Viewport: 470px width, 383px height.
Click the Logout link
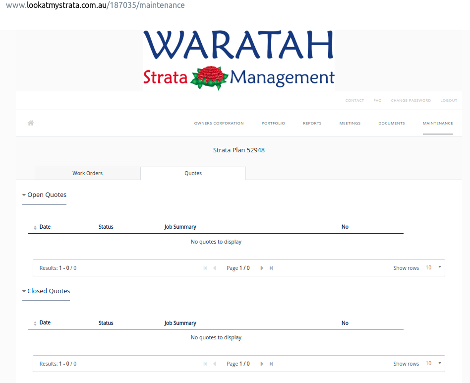449,101
